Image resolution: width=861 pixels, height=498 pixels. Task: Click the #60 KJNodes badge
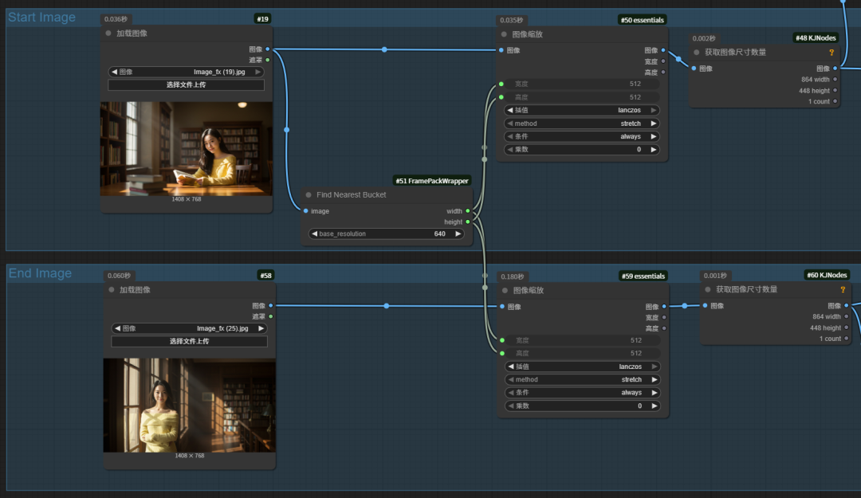(x=827, y=275)
